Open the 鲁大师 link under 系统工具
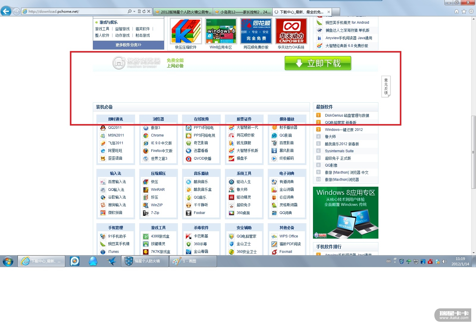 [242, 189]
